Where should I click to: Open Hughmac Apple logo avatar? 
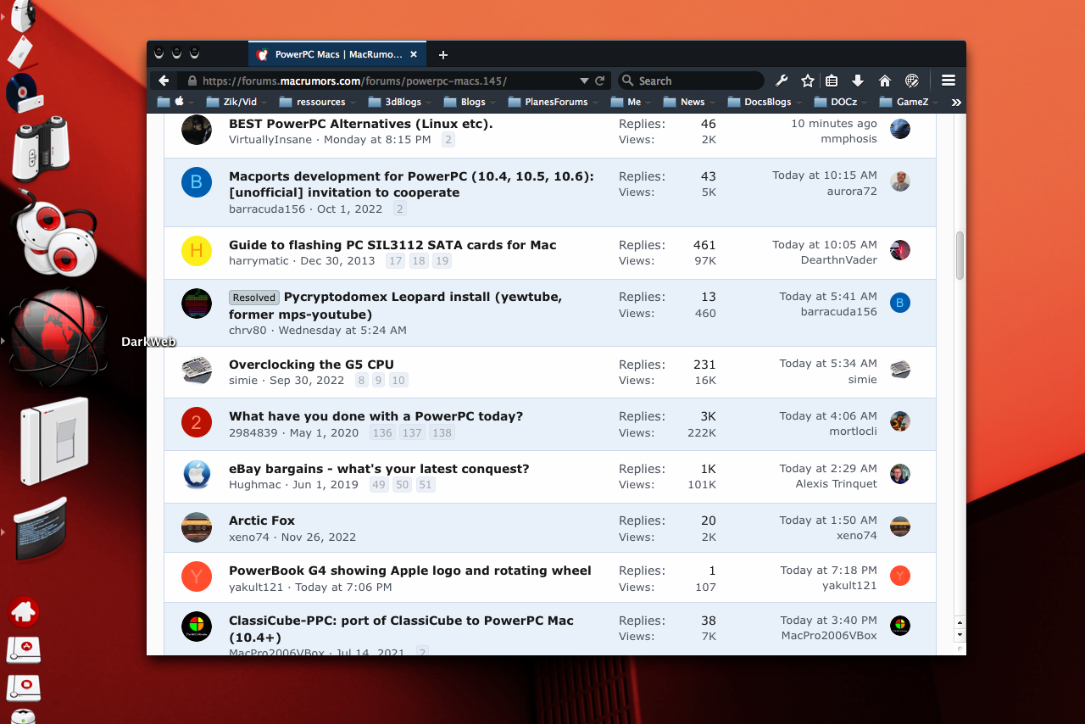pos(197,475)
